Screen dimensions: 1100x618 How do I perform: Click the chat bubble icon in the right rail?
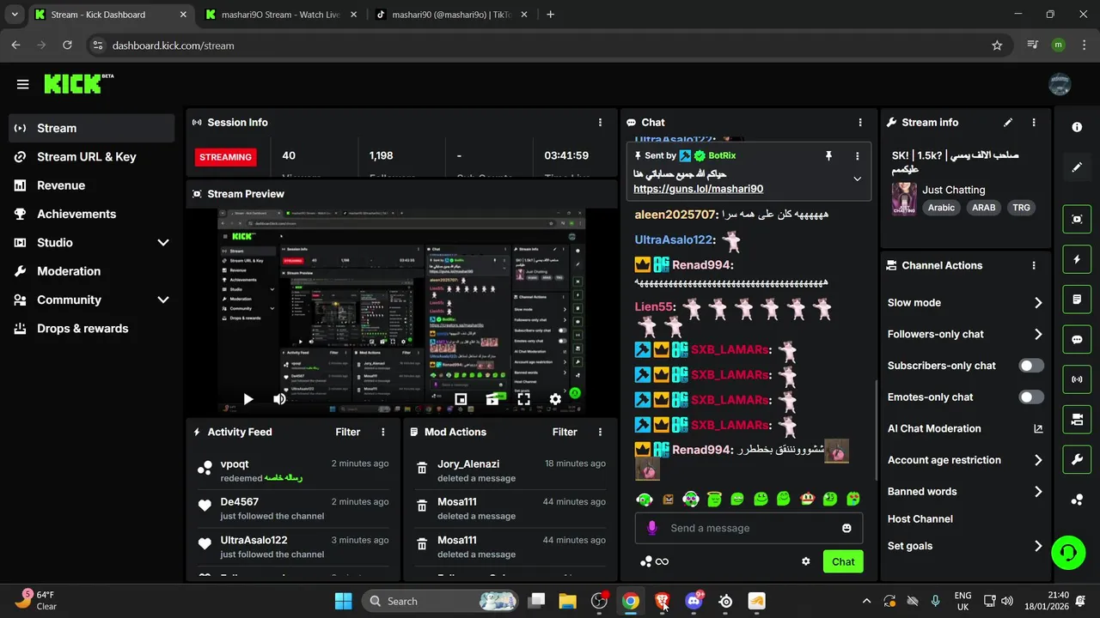coord(1077,339)
